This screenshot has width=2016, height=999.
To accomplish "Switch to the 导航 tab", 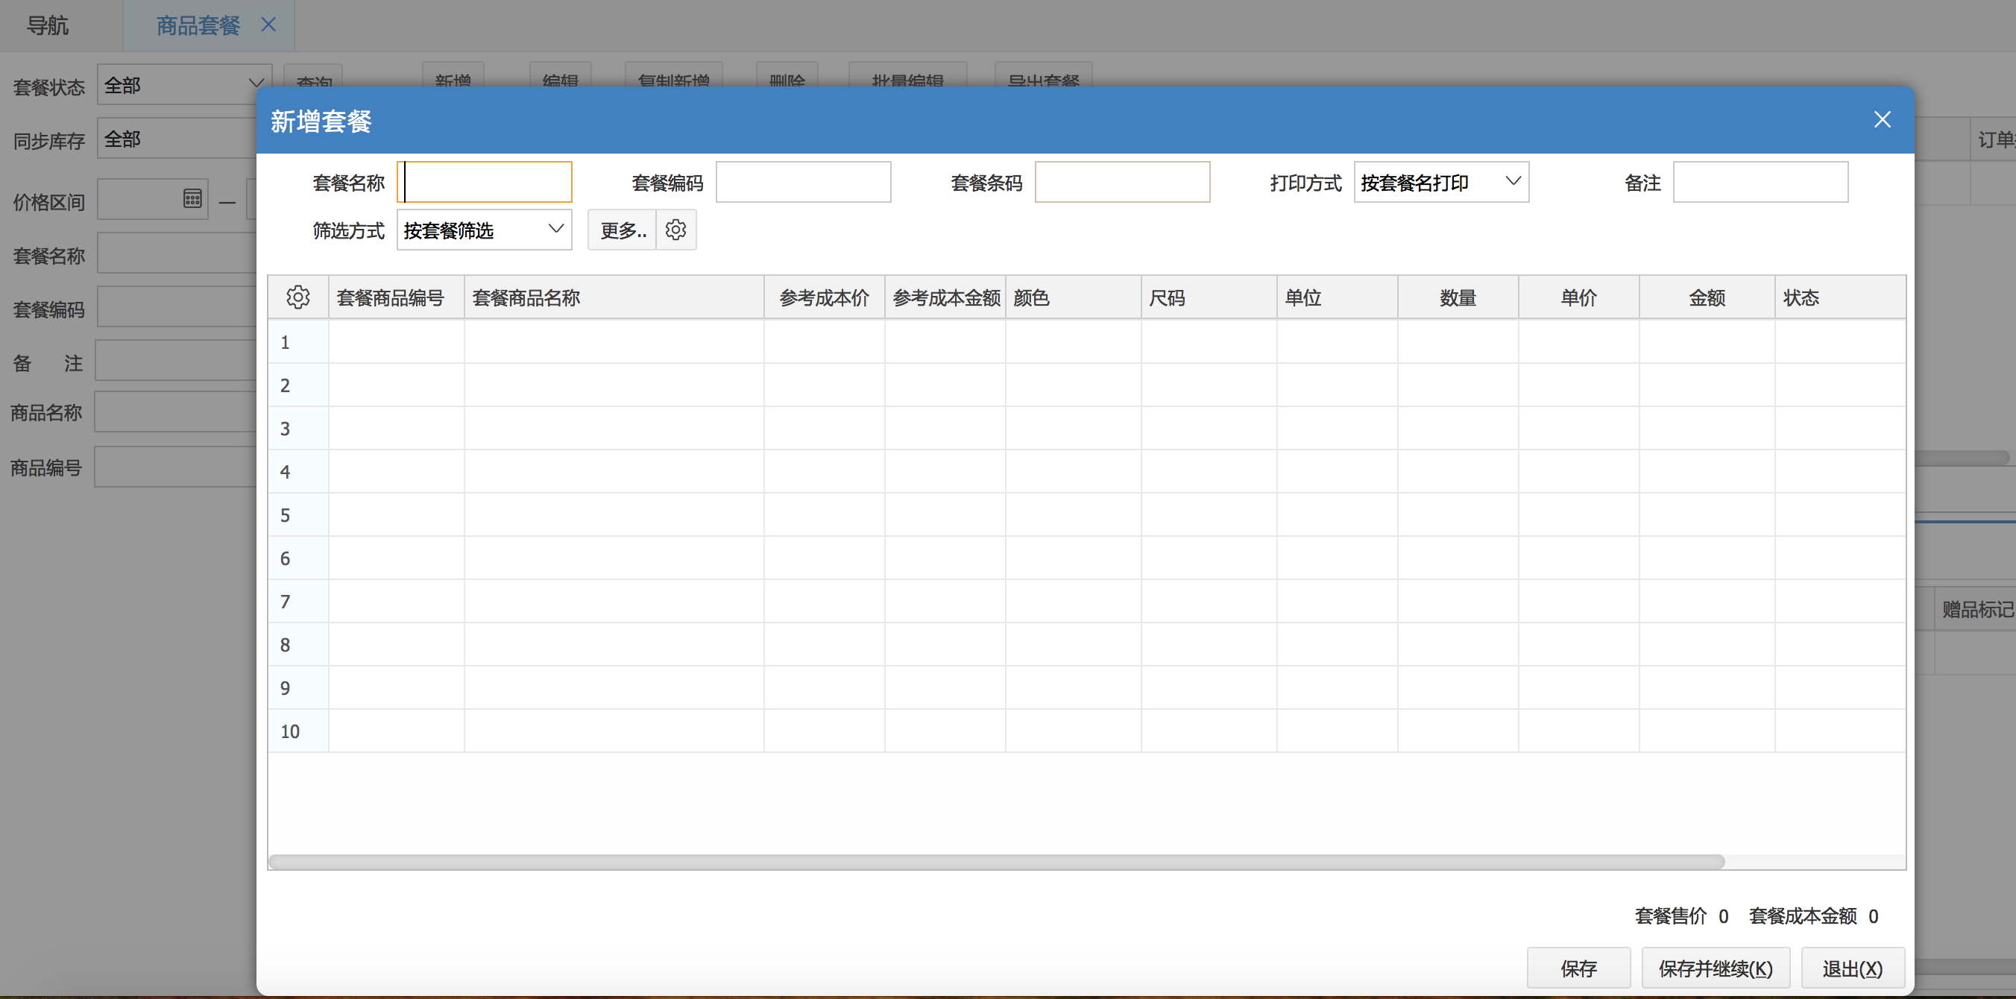I will 48,25.
